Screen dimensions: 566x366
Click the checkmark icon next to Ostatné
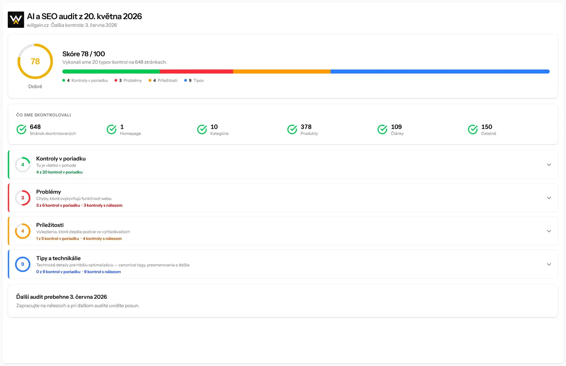point(473,130)
